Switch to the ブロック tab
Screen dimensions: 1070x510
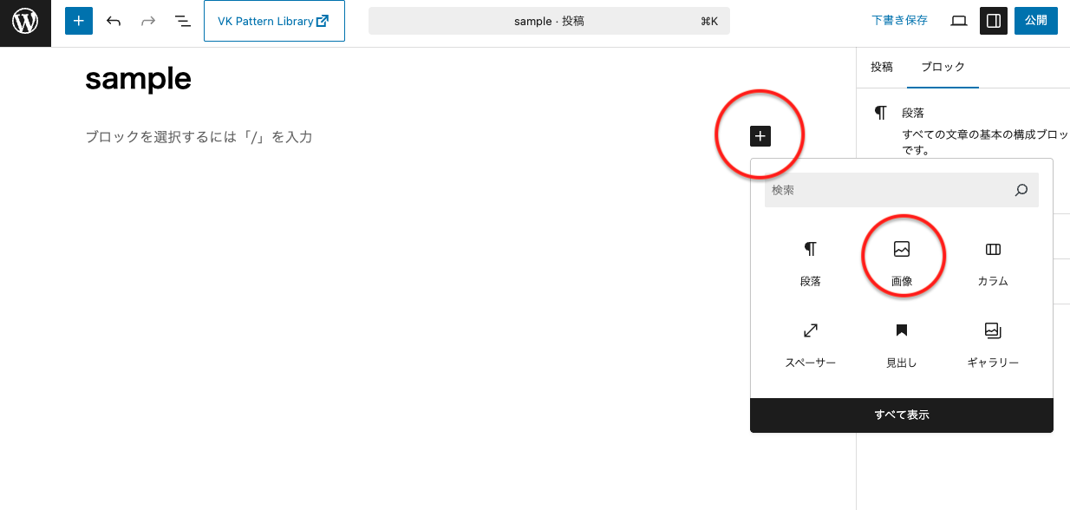point(943,67)
